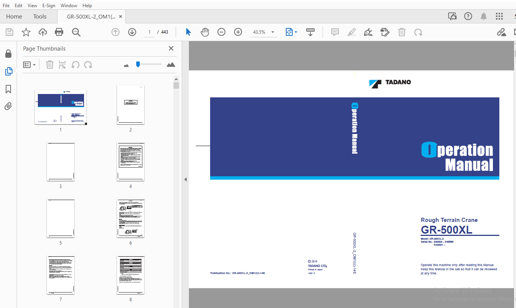Switch to the Tools tab
The image size is (516, 308).
[x=40, y=17]
